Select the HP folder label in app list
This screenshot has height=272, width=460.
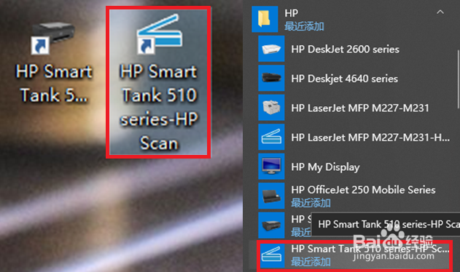(292, 13)
